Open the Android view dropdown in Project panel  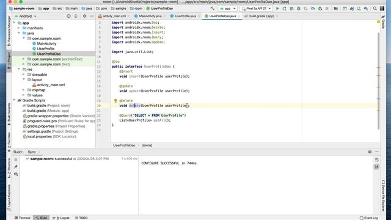[26, 16]
